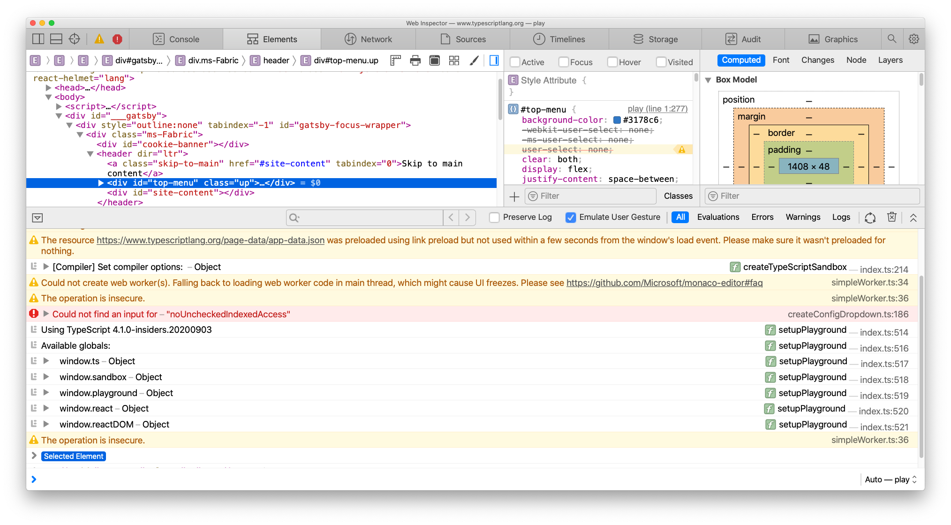Activate the element picker crosshair icon

tap(75, 39)
